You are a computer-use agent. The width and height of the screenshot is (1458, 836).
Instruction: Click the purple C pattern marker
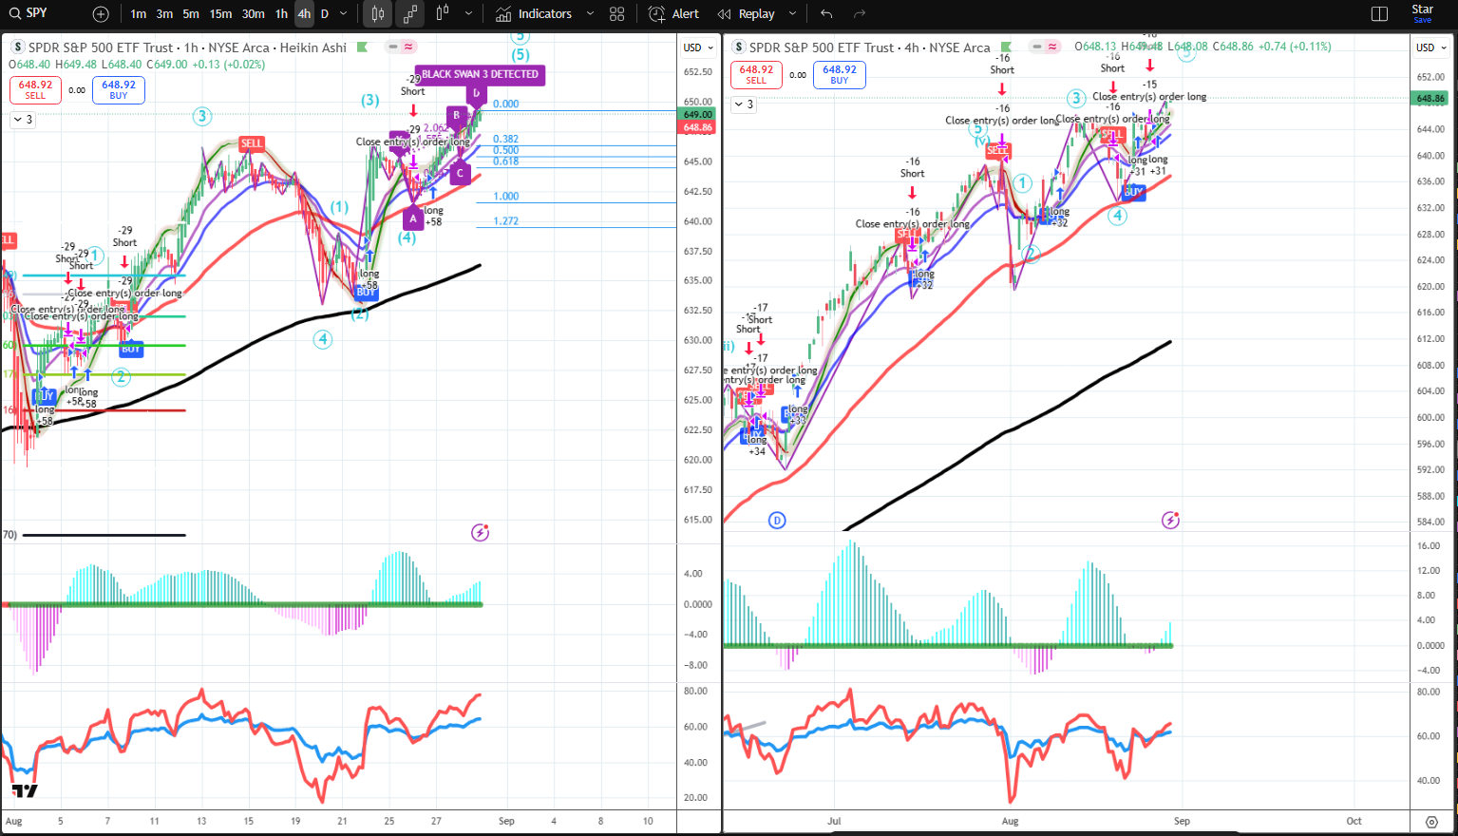click(x=460, y=174)
